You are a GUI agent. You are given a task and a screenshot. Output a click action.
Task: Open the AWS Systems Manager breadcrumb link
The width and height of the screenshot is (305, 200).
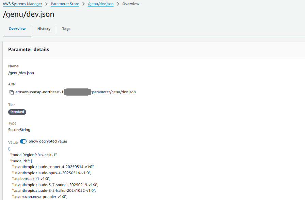click(22, 4)
